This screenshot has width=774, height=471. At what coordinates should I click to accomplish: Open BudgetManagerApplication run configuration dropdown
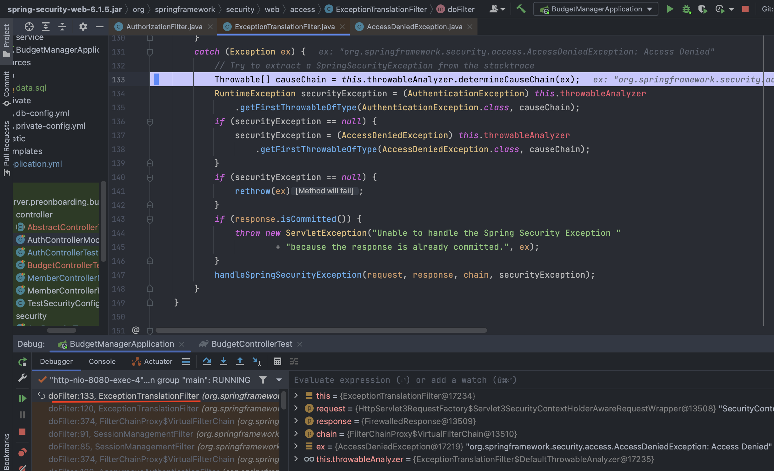pyautogui.click(x=596, y=9)
